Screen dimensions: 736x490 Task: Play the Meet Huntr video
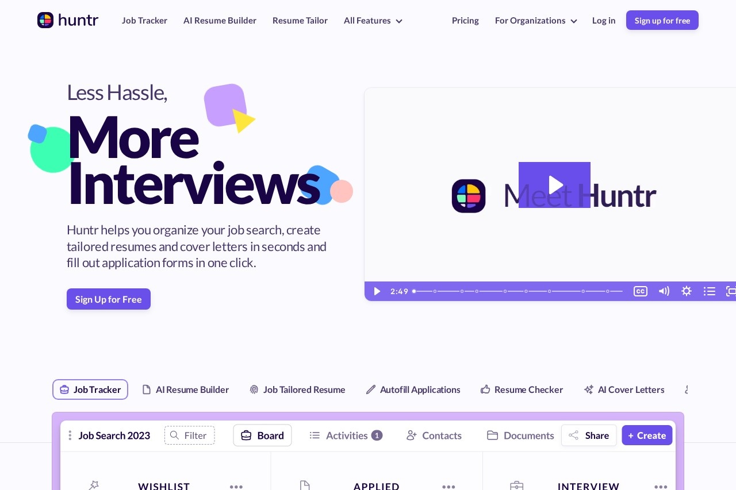click(554, 185)
